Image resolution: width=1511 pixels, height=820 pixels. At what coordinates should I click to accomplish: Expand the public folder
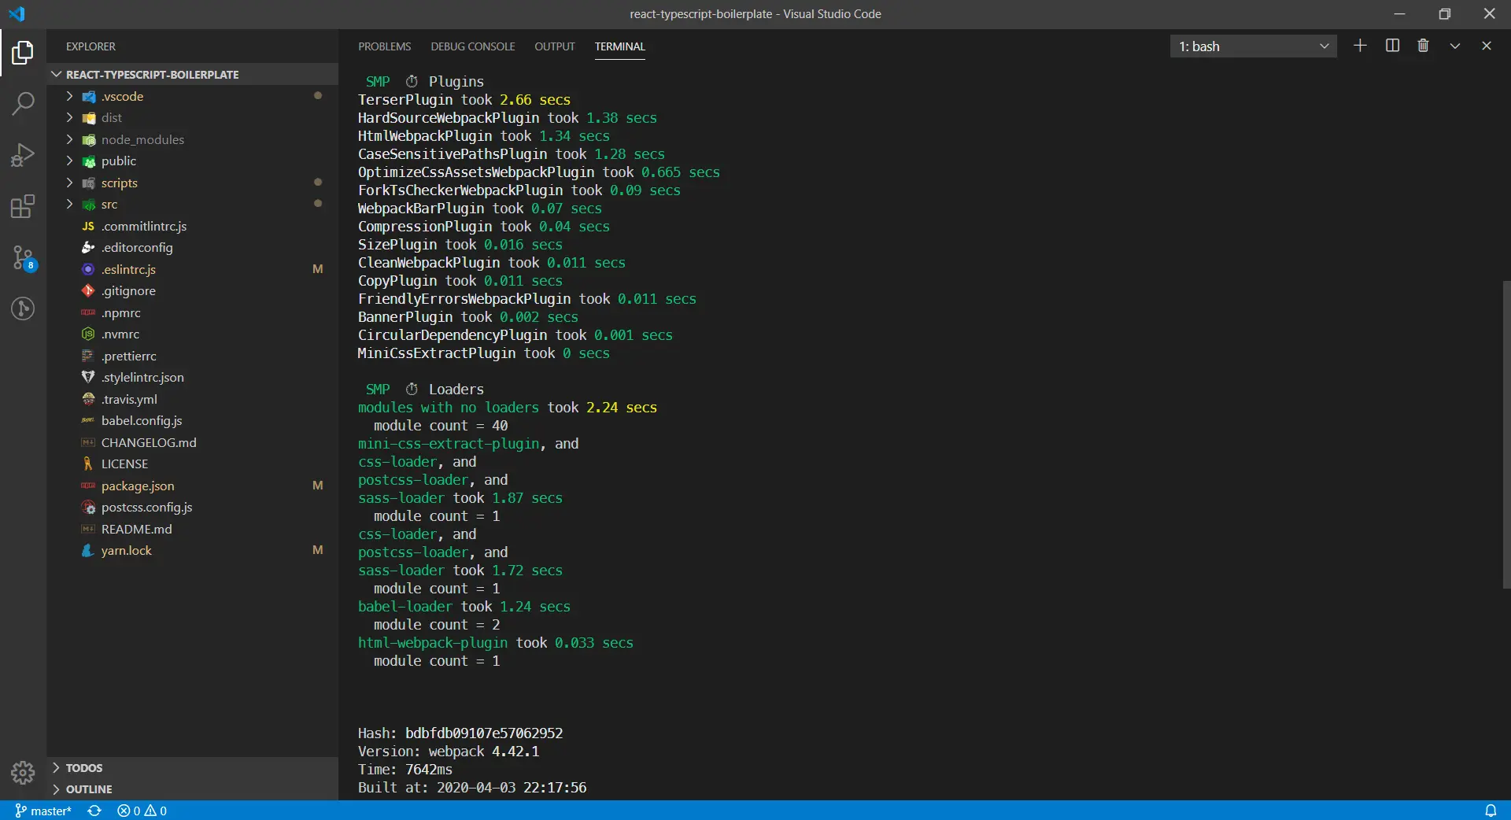193,161
